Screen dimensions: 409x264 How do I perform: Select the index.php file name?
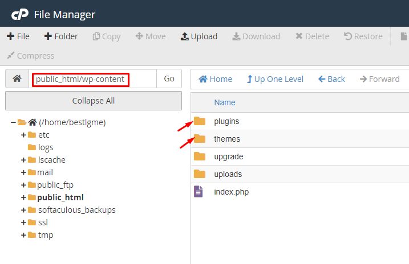pos(232,192)
